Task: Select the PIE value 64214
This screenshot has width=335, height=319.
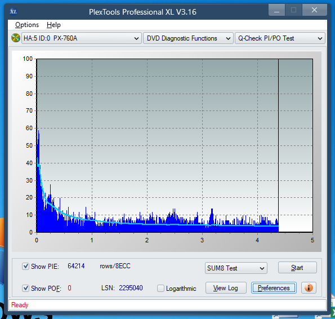Action: point(76,266)
